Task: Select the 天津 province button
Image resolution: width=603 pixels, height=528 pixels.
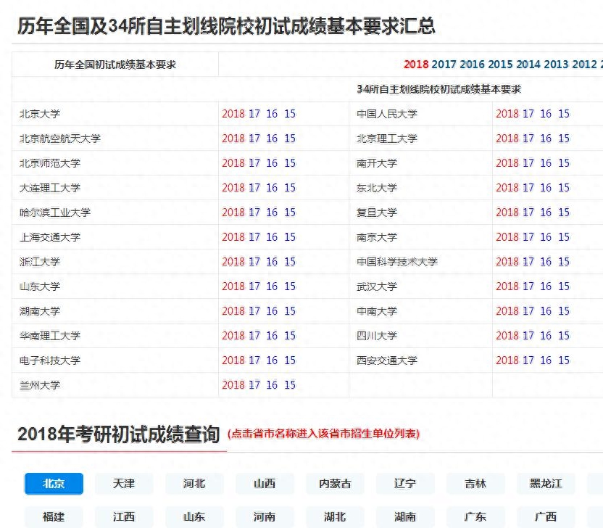Action: click(x=124, y=483)
